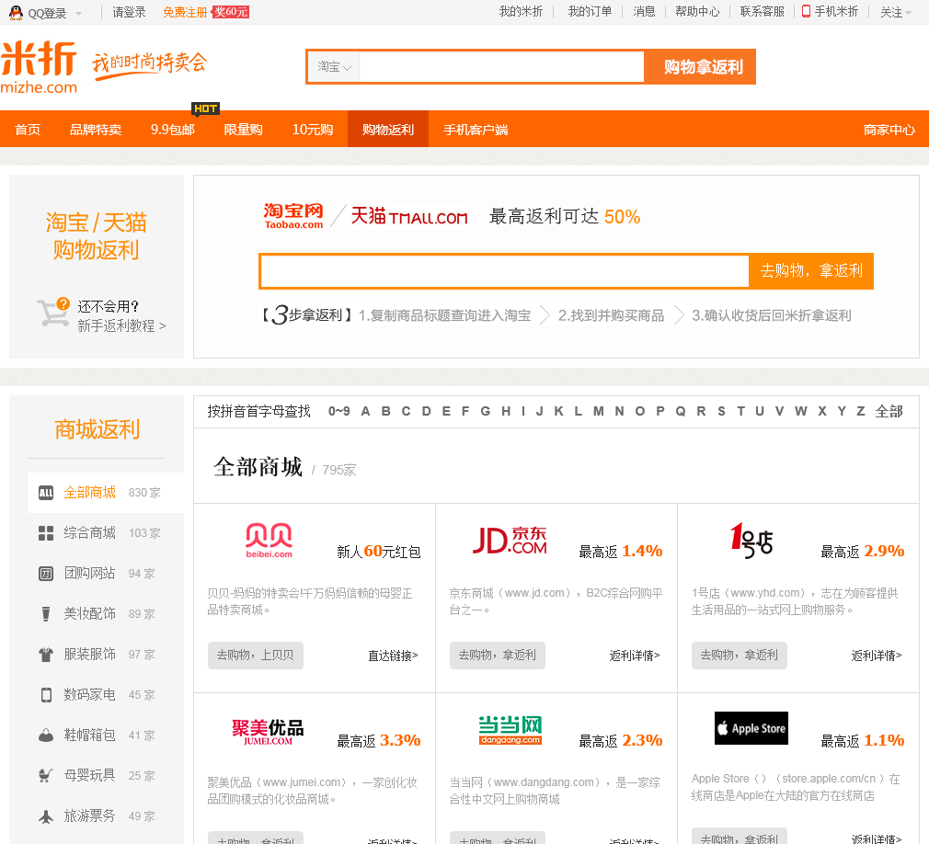The height and width of the screenshot is (844, 929).
Task: Filter stores by letter Z
Action: [x=861, y=411]
